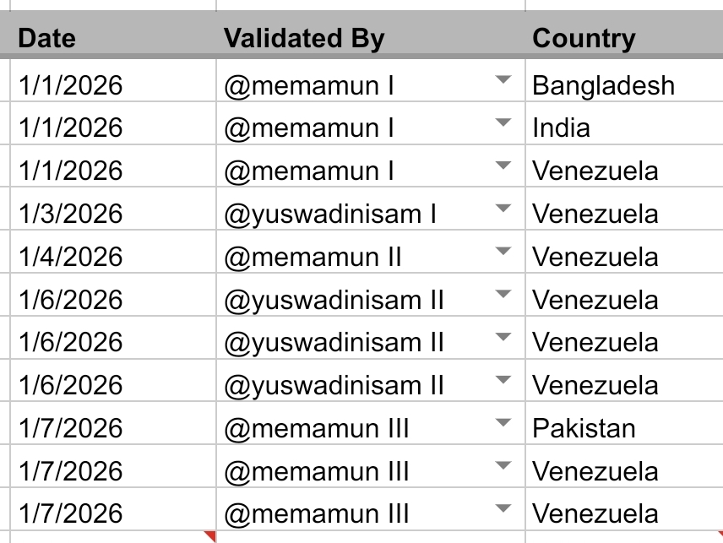Open dropdown arrow for 1/4/2026 row
The width and height of the screenshot is (723, 543).
tap(503, 251)
